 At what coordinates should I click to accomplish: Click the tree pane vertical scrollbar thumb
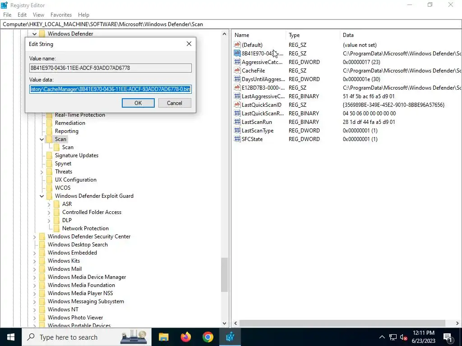[x=225, y=275]
